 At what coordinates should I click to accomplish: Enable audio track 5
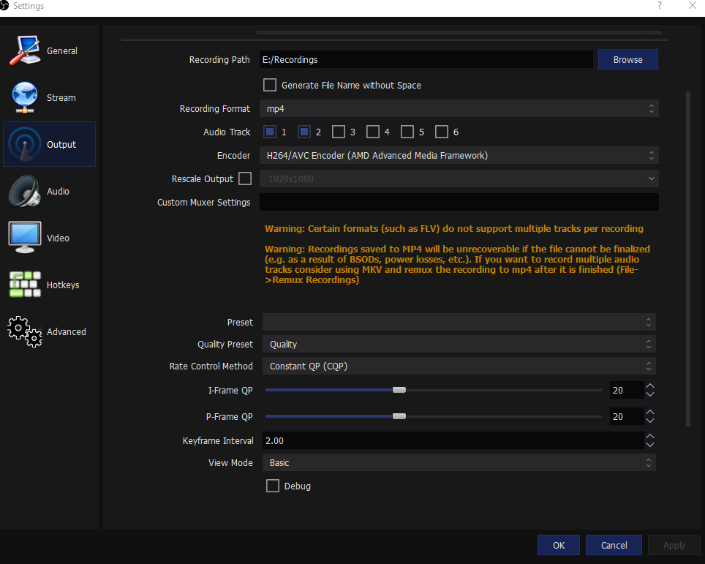[407, 132]
